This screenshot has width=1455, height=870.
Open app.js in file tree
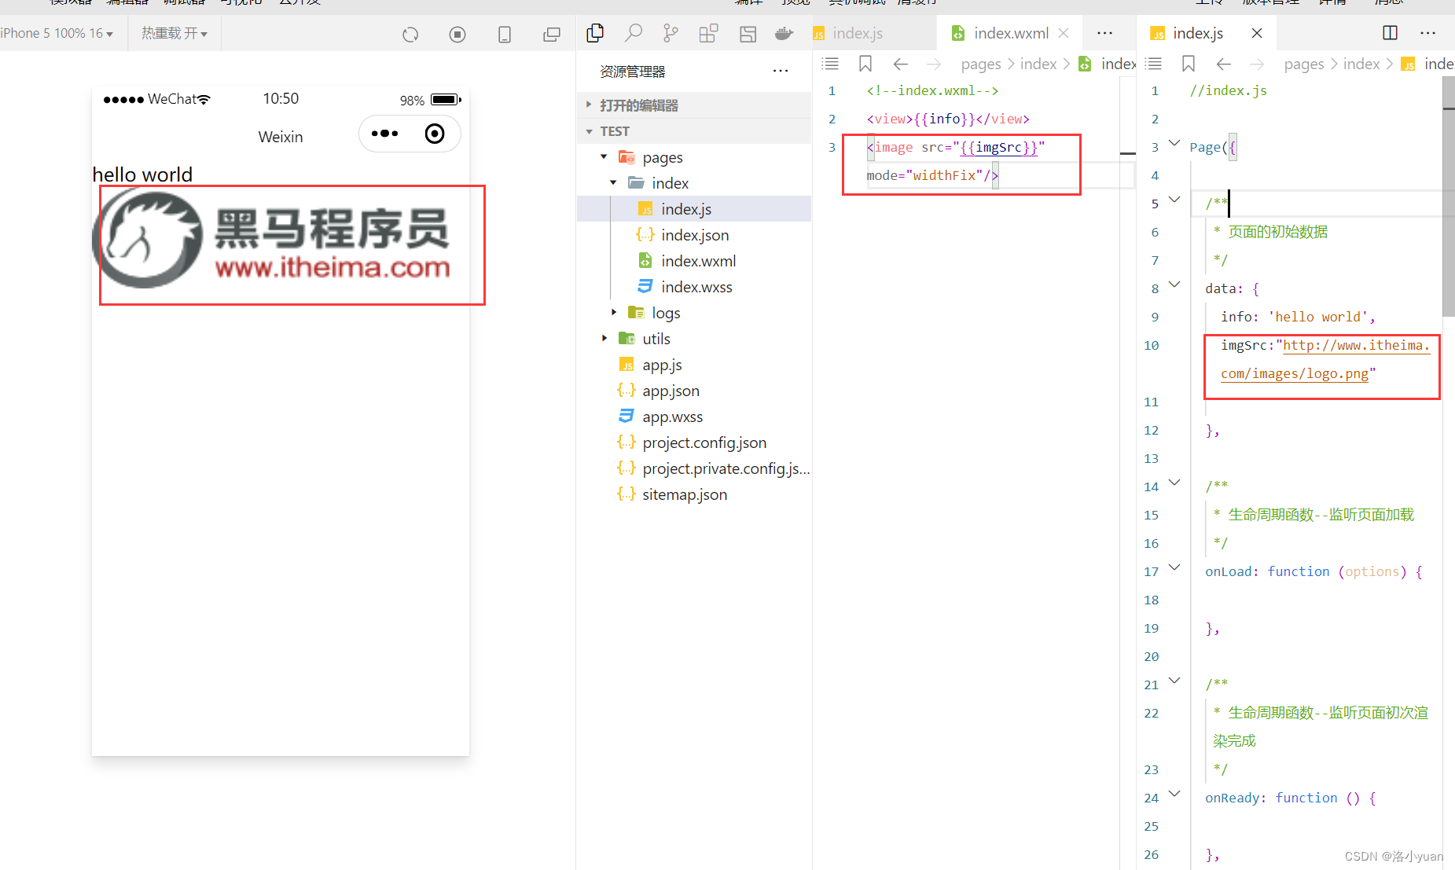coord(694,365)
